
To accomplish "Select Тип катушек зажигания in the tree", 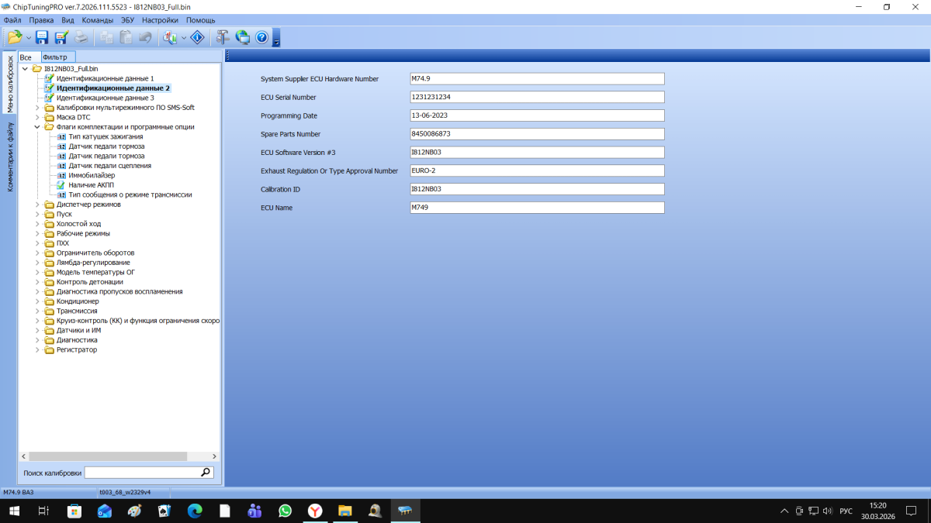I will point(99,136).
